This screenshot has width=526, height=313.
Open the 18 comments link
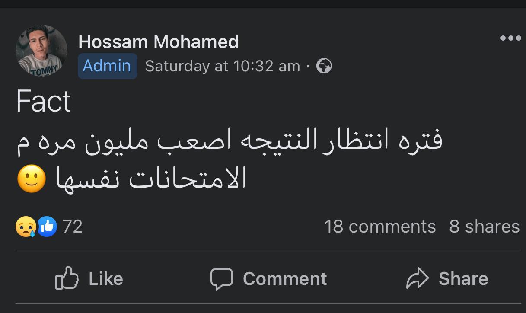point(380,227)
